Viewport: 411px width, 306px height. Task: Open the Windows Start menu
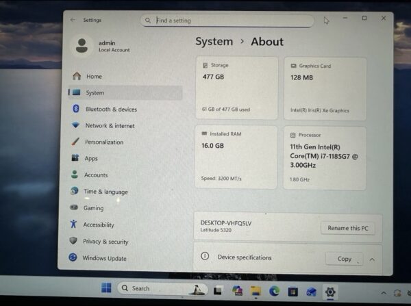tap(106, 288)
